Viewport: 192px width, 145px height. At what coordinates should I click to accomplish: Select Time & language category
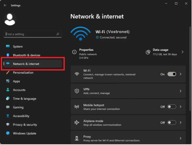click(24, 99)
